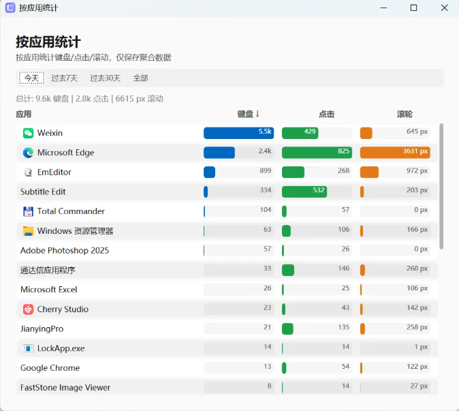Sort by the 点击 column header
The width and height of the screenshot is (459, 411).
[326, 114]
